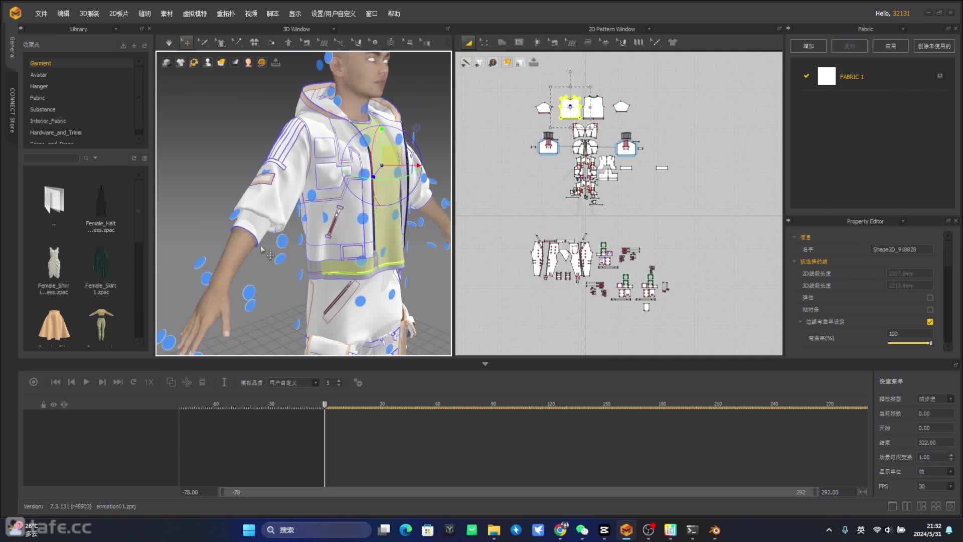Click the Simulate arrow icon in 3D toolbar
The image size is (963, 542).
(169, 43)
